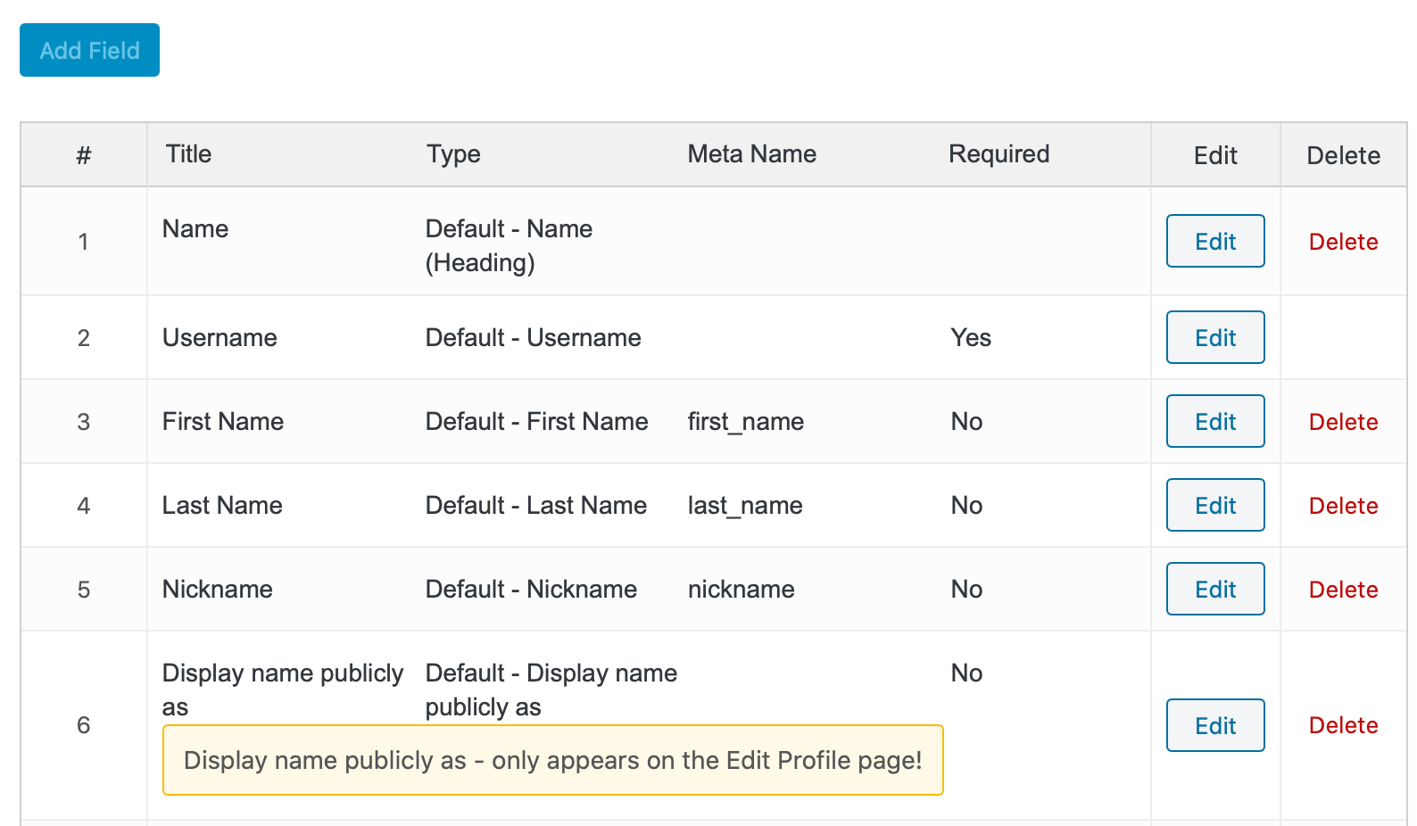Select the last_name meta name cell

click(x=744, y=506)
